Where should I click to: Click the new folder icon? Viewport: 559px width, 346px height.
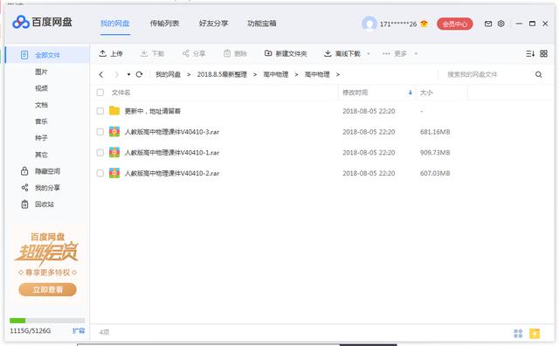pos(268,53)
